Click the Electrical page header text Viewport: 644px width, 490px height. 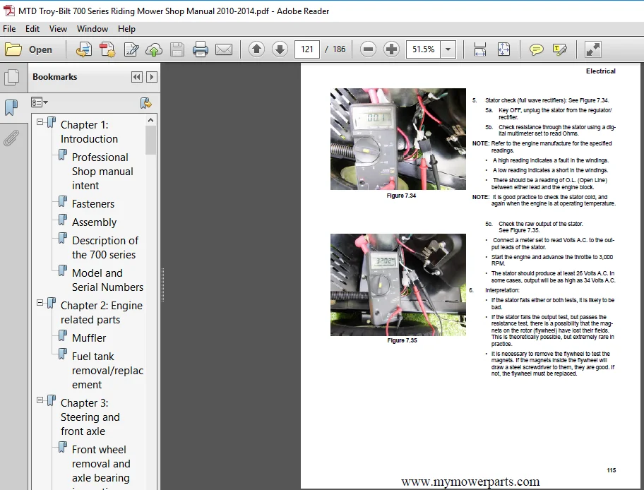coord(600,71)
